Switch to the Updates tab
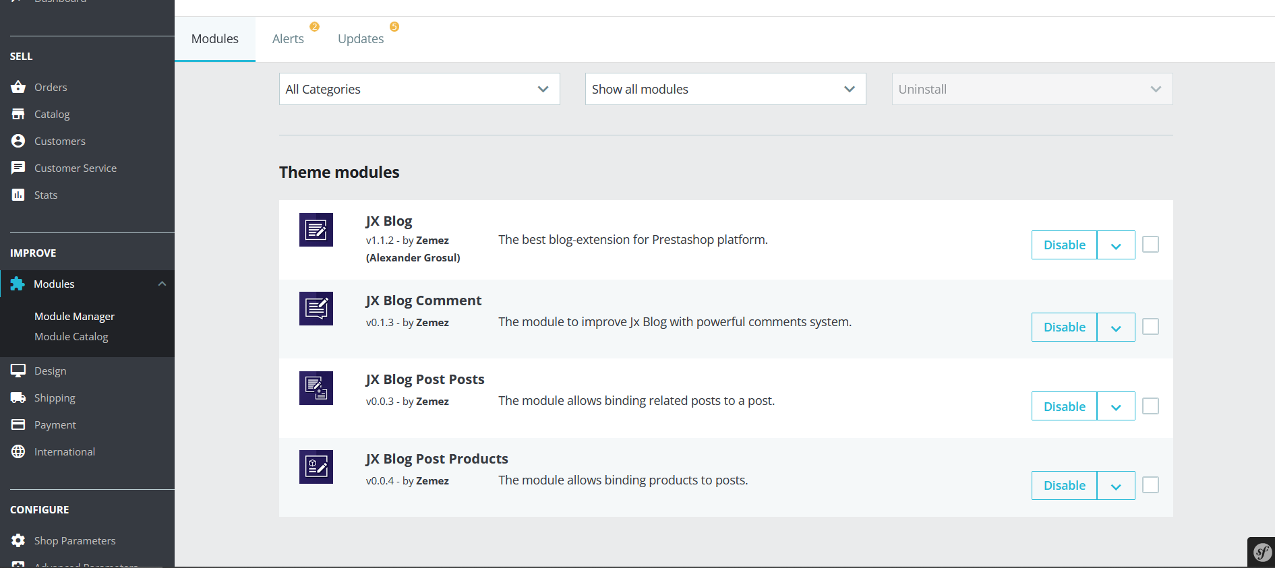 coord(361,39)
